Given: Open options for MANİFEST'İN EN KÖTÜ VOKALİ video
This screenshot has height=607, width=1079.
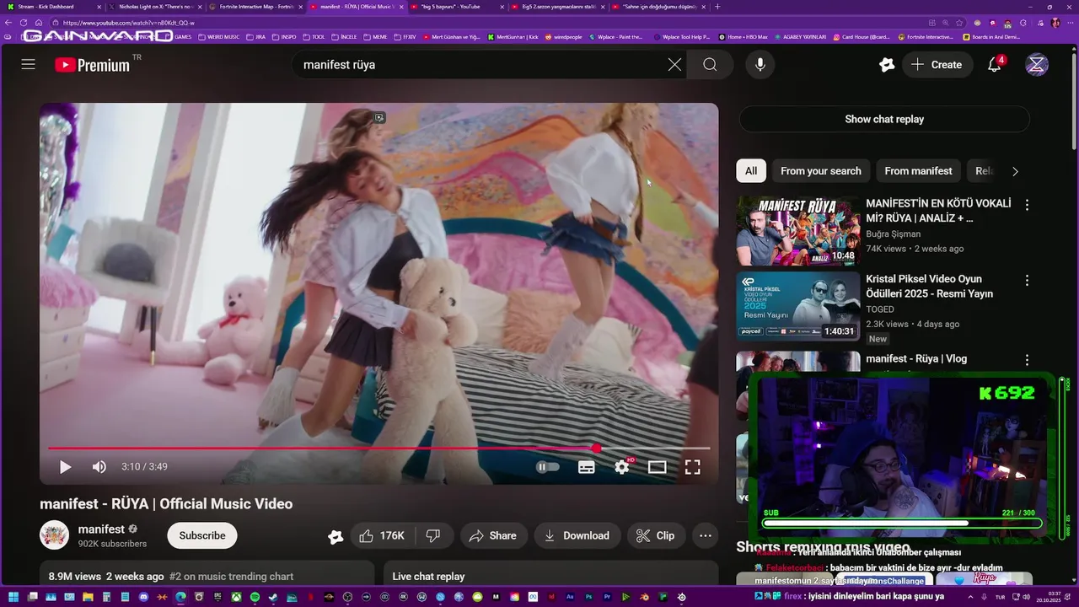Looking at the screenshot, I should coord(1027,205).
